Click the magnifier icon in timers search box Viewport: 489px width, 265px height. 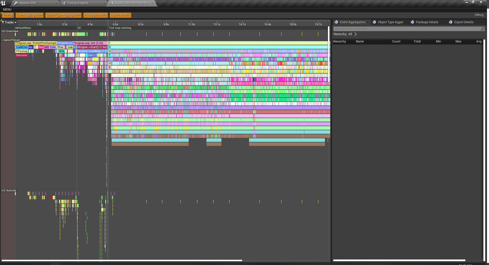pos(483,29)
